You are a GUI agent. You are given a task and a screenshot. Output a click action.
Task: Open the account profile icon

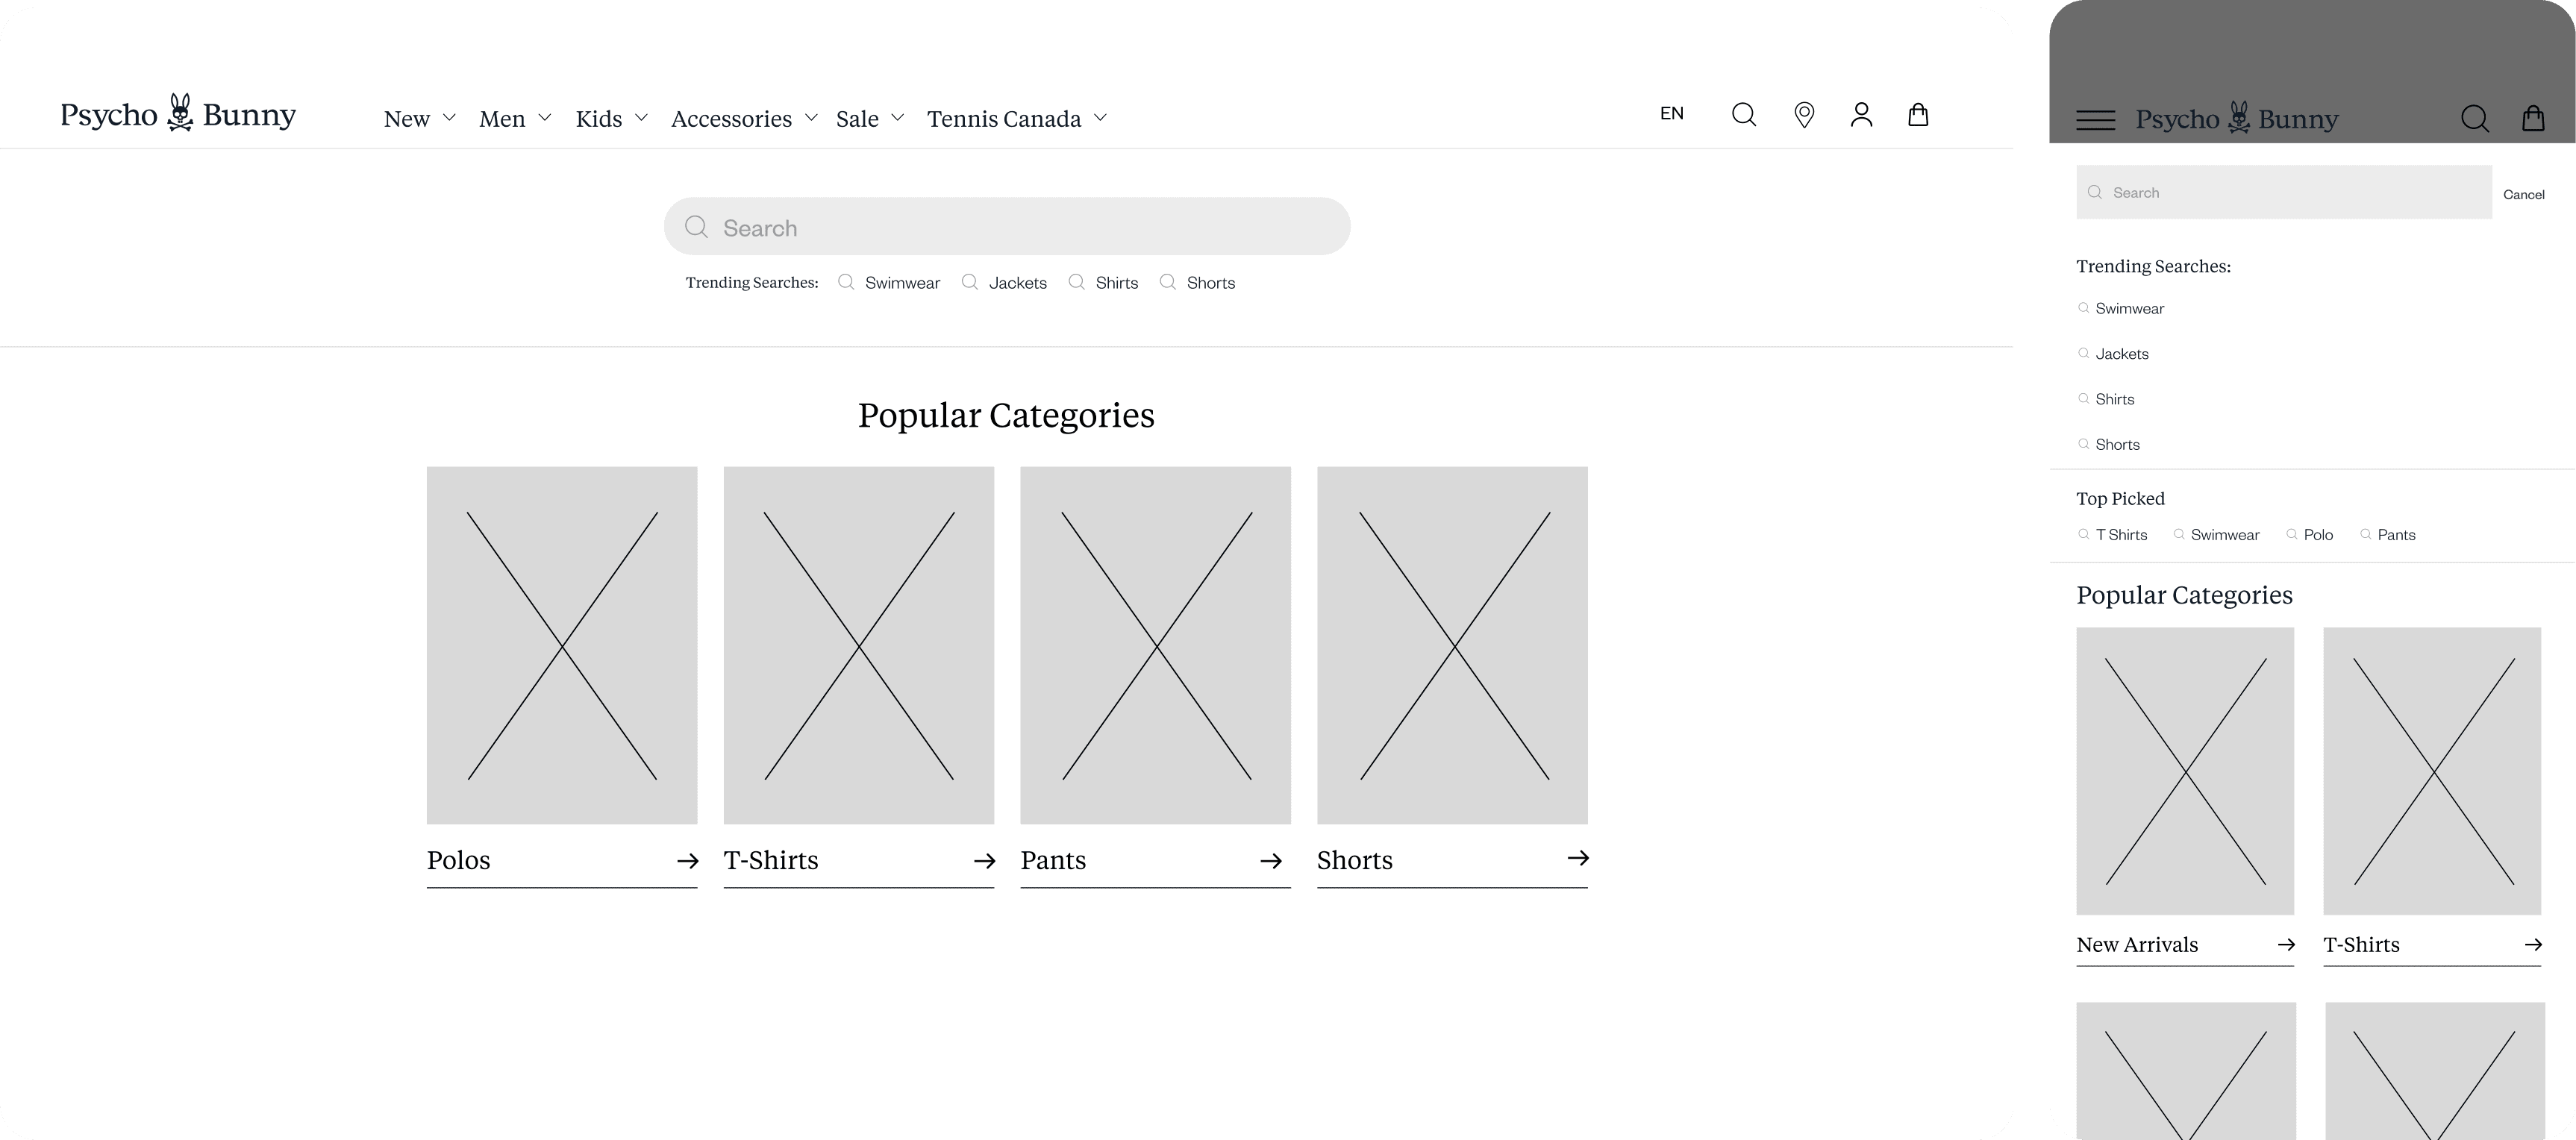tap(1861, 115)
